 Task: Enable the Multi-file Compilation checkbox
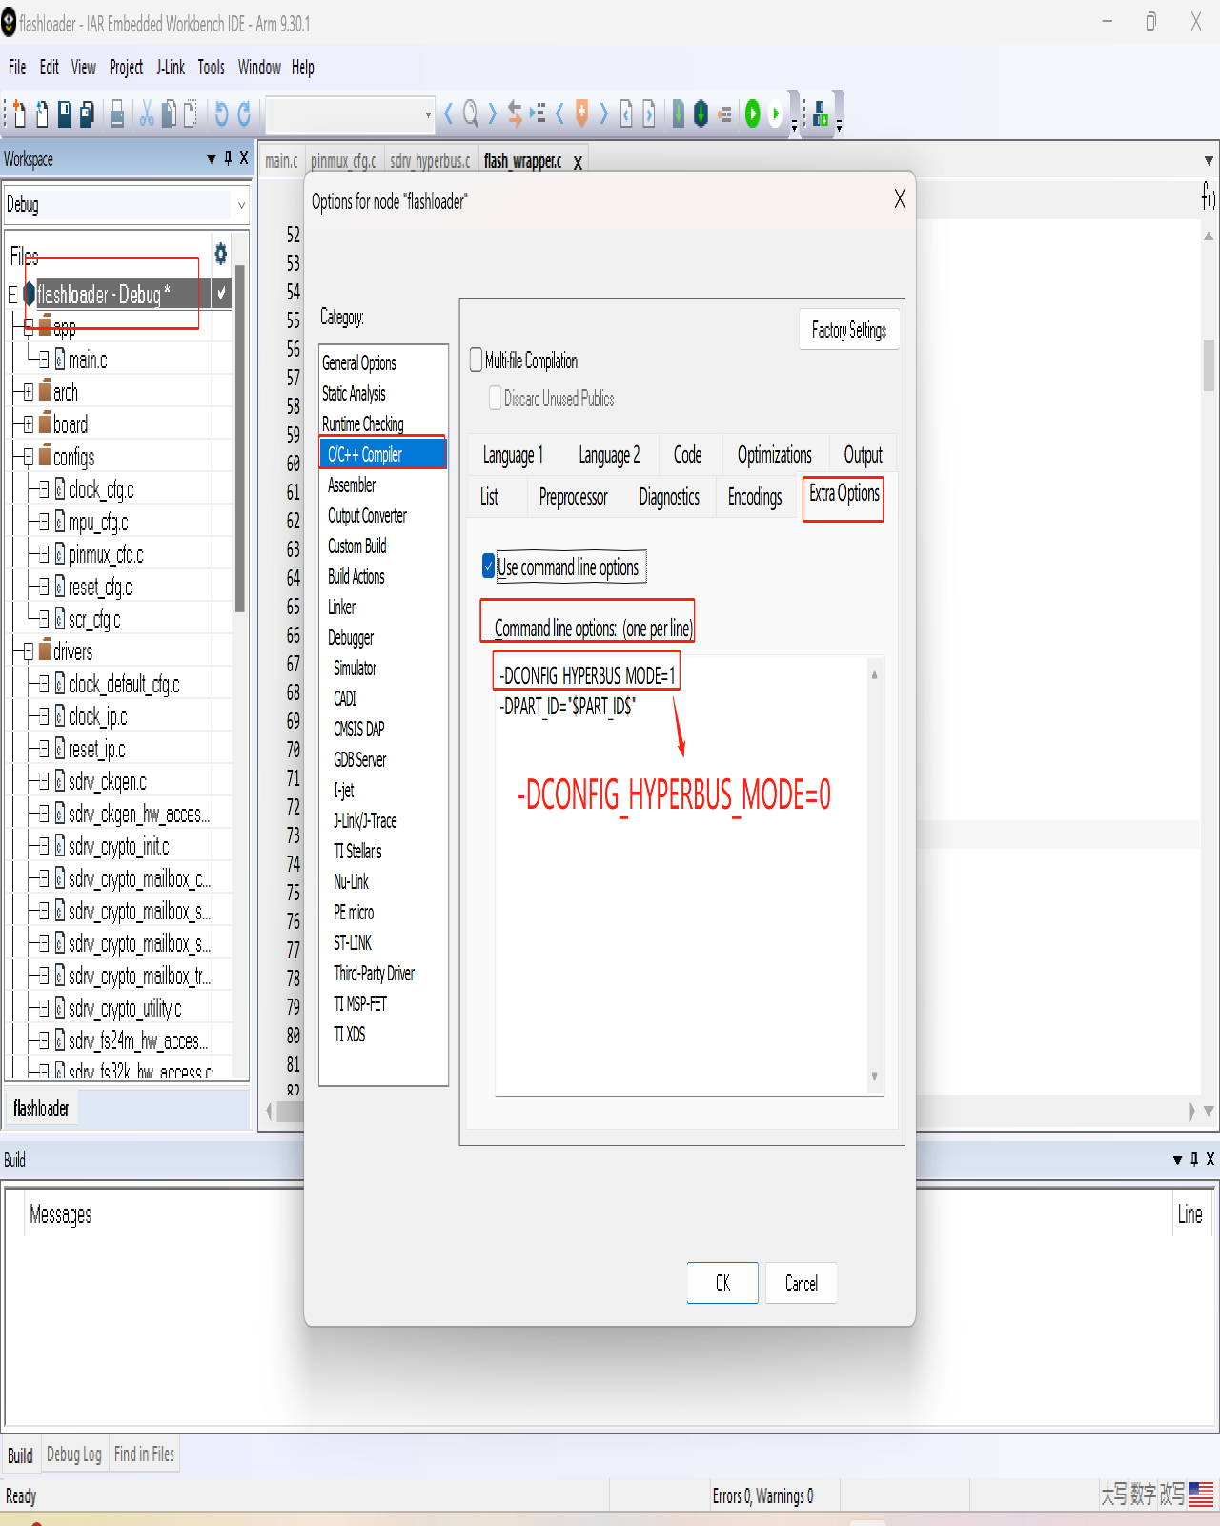pyautogui.click(x=477, y=361)
